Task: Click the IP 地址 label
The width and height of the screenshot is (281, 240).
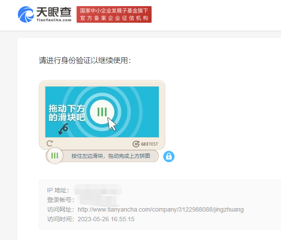Action: (x=58, y=190)
